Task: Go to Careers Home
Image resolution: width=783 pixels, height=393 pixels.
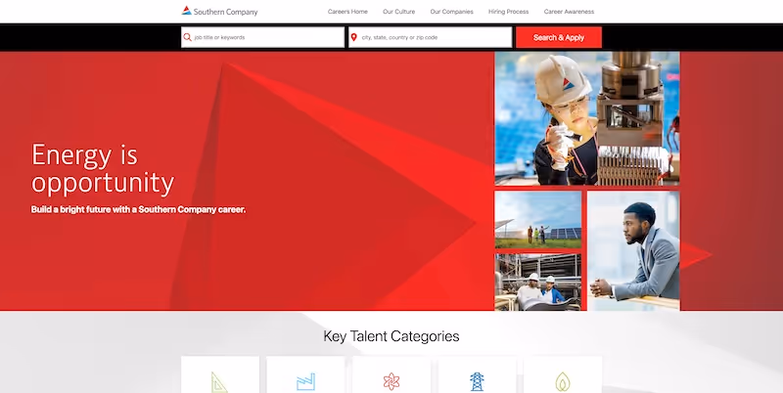Action: (347, 12)
